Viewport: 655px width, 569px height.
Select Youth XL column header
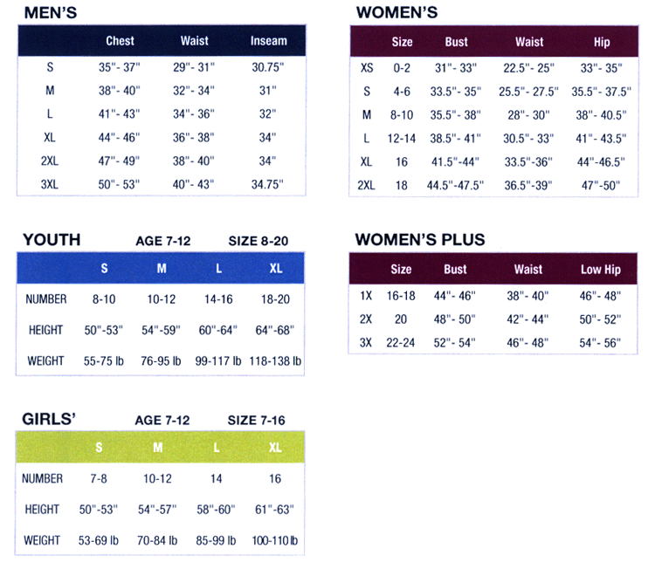pyautogui.click(x=276, y=268)
